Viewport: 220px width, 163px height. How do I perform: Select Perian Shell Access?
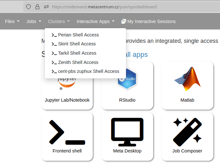point(78,35)
